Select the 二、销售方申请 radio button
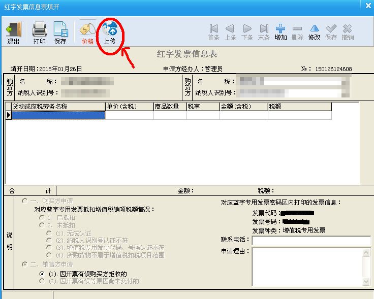This screenshot has width=374, height=299. click(24, 264)
